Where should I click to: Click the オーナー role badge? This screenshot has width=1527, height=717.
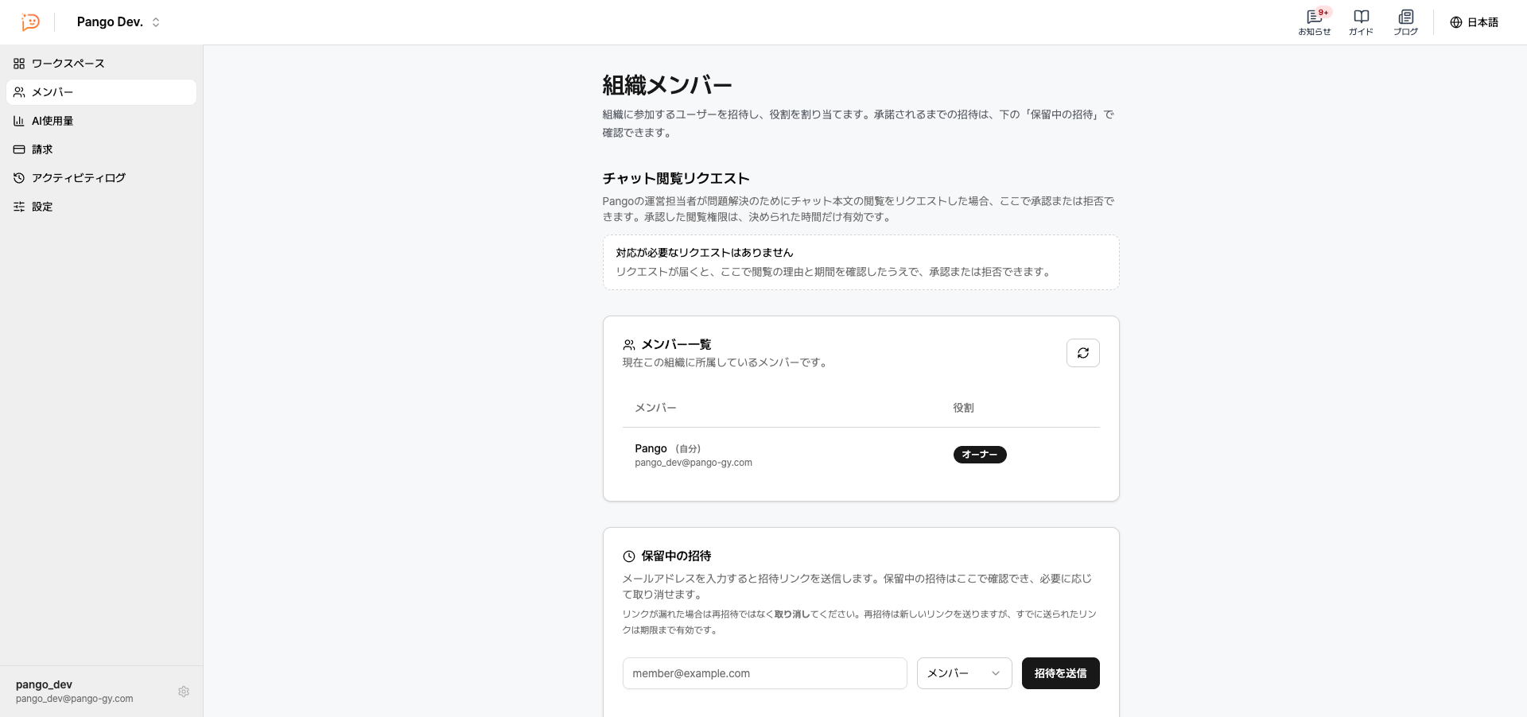coord(980,455)
